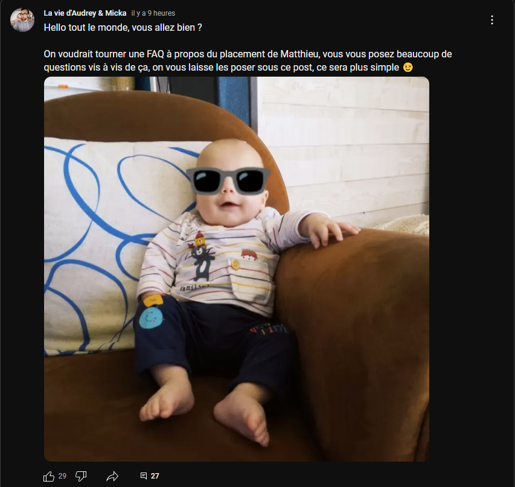515x487 pixels.
Task: Share the post using the arrow icon
Action: coord(112,476)
